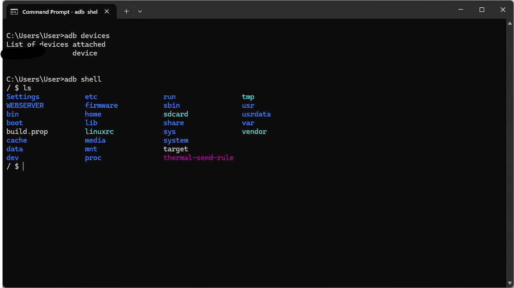Click the usrdata directory name
Viewport: 514px width, 288px height.
tap(256, 114)
